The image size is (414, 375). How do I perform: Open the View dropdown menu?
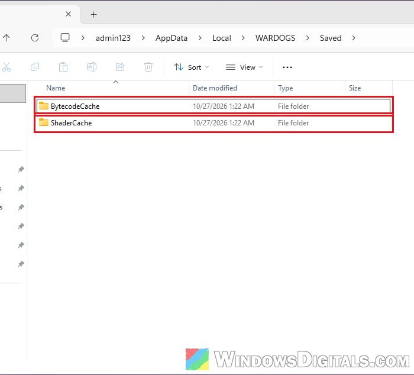244,67
